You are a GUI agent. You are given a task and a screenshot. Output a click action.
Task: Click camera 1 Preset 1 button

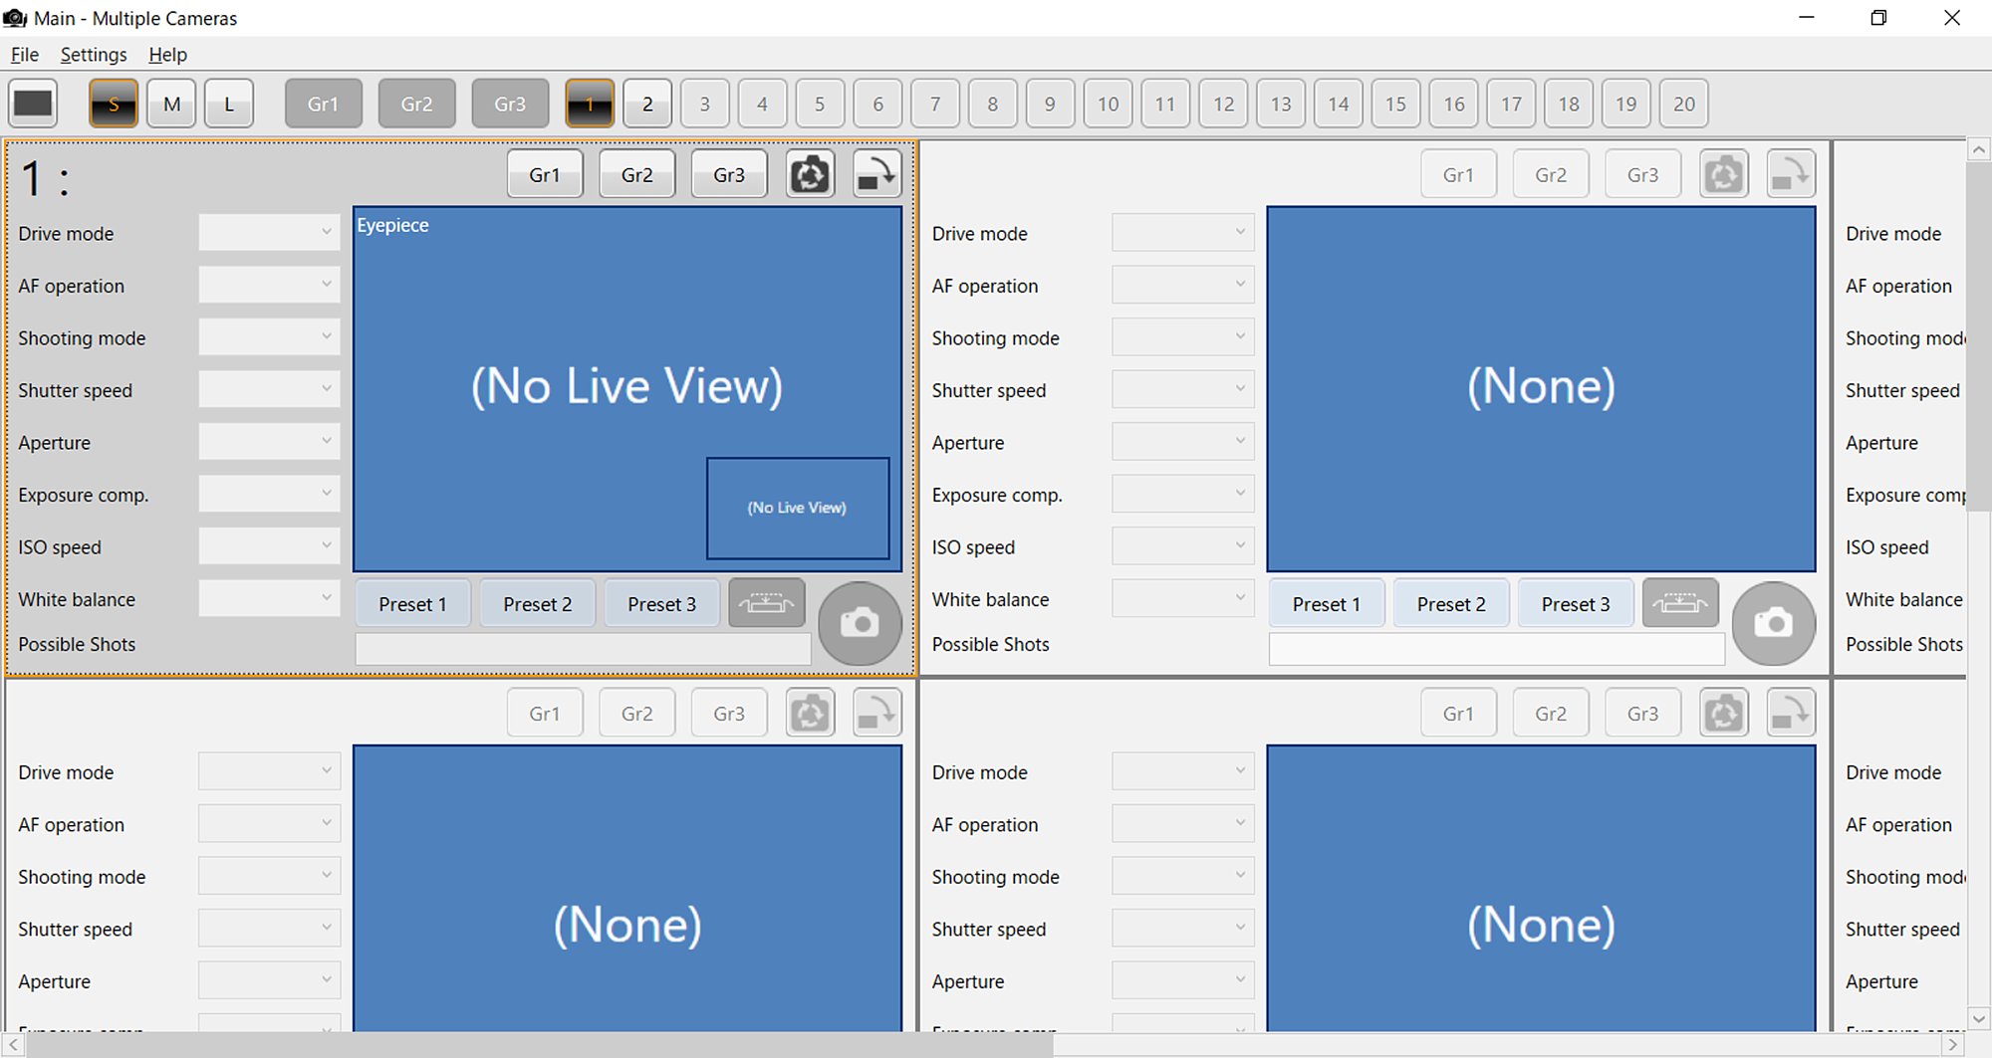(x=412, y=603)
